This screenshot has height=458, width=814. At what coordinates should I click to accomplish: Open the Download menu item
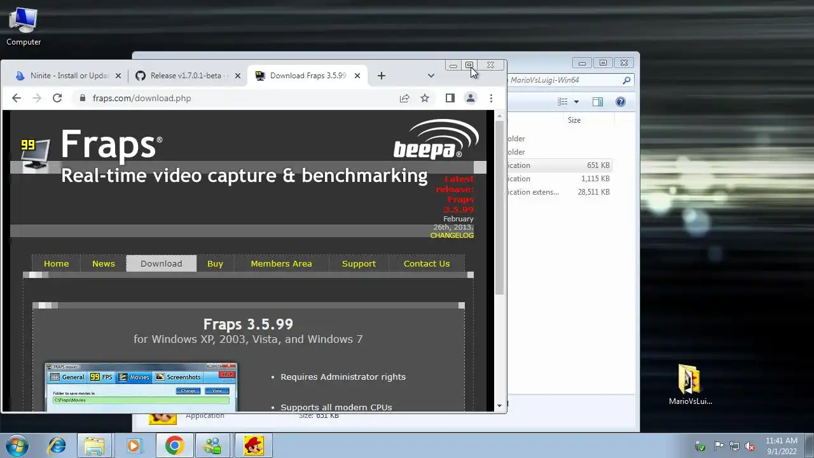tap(161, 263)
